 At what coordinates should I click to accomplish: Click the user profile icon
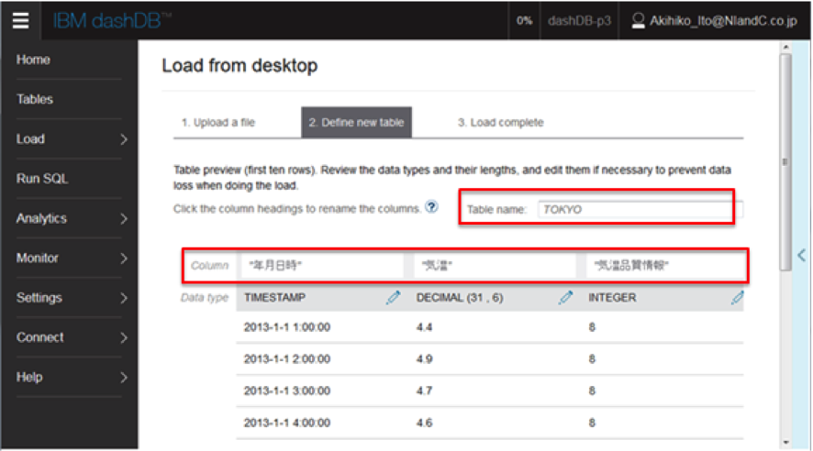tap(639, 20)
